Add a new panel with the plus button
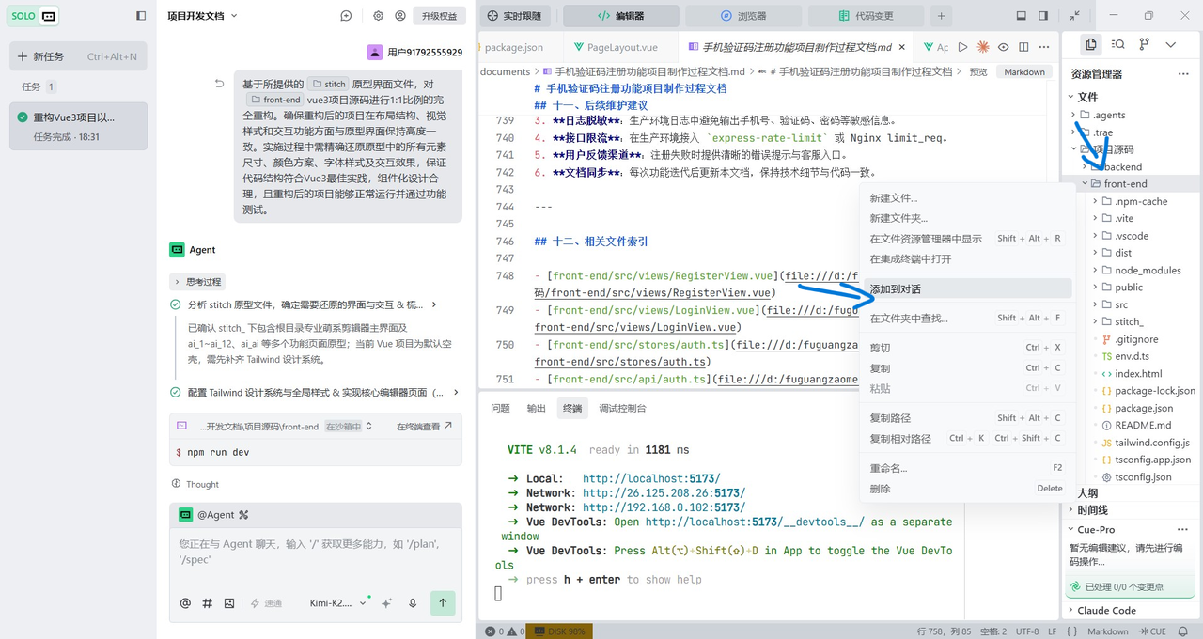 coord(941,16)
